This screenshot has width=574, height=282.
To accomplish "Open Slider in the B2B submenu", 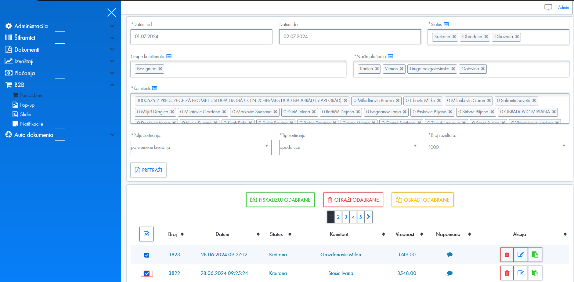I will point(22,114).
